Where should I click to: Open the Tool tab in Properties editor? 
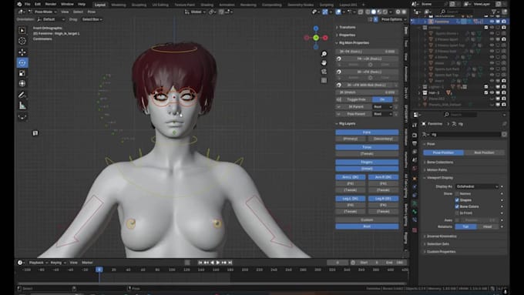click(x=415, y=125)
